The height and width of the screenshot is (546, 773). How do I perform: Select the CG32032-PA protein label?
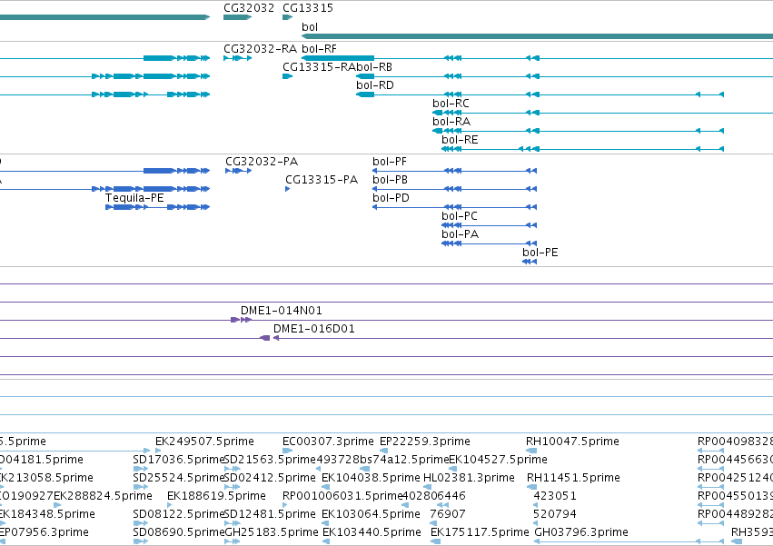(x=262, y=162)
